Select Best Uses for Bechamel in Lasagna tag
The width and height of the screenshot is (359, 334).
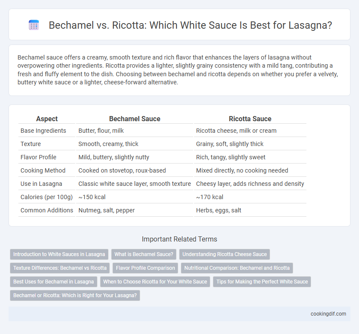click(53, 282)
